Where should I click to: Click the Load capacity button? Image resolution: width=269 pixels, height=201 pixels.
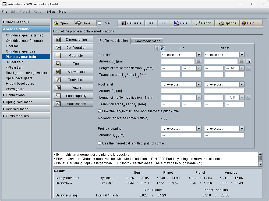tap(73, 96)
